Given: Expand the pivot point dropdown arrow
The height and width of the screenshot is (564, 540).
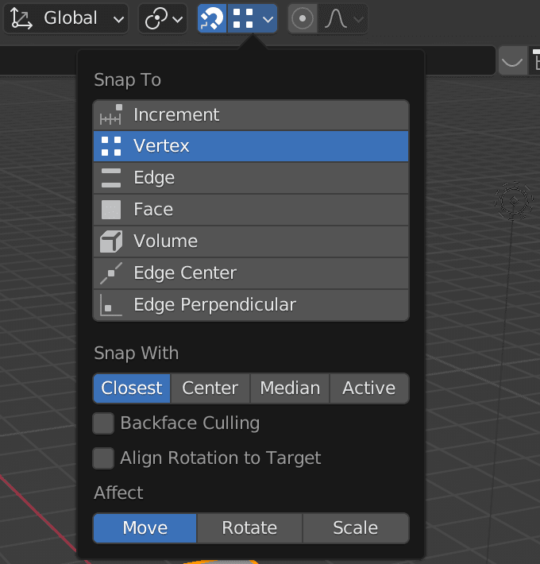Looking at the screenshot, I should pos(178,19).
